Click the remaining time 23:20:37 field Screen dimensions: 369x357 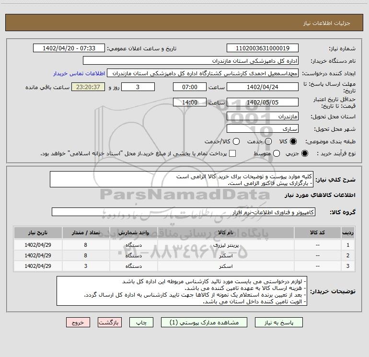tap(88, 87)
